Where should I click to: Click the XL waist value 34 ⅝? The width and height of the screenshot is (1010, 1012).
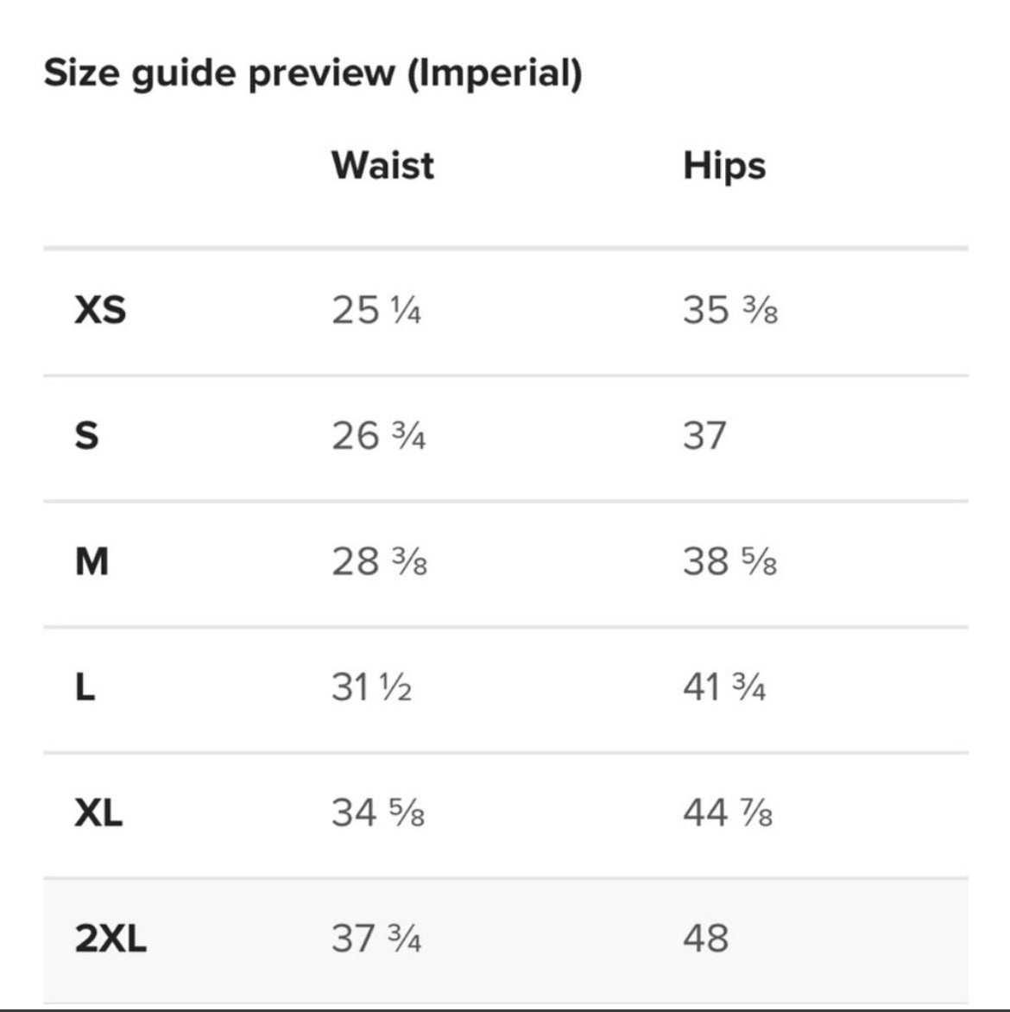pyautogui.click(x=378, y=813)
